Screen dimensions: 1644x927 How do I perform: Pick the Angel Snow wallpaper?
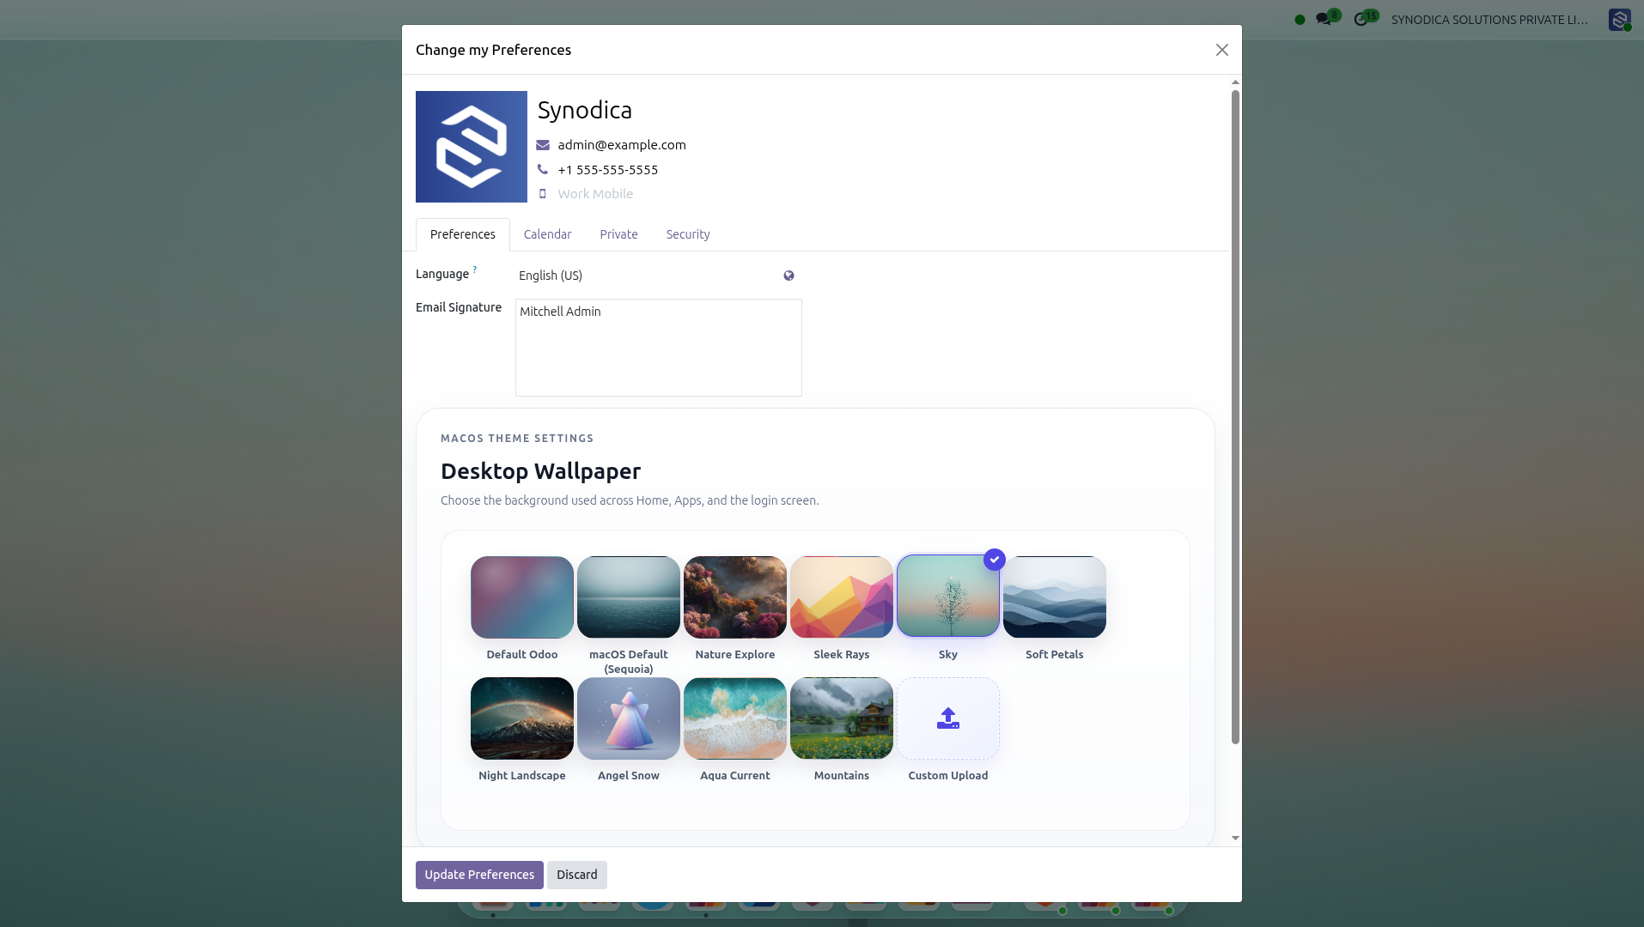[x=629, y=718]
